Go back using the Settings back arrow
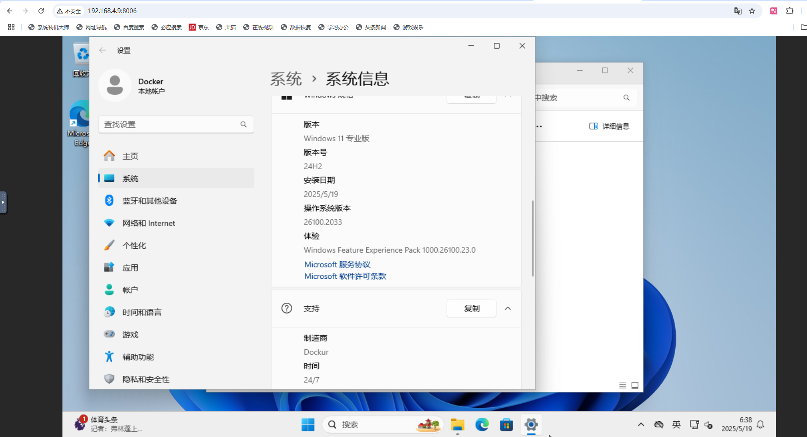The height and width of the screenshot is (437, 807). [103, 50]
